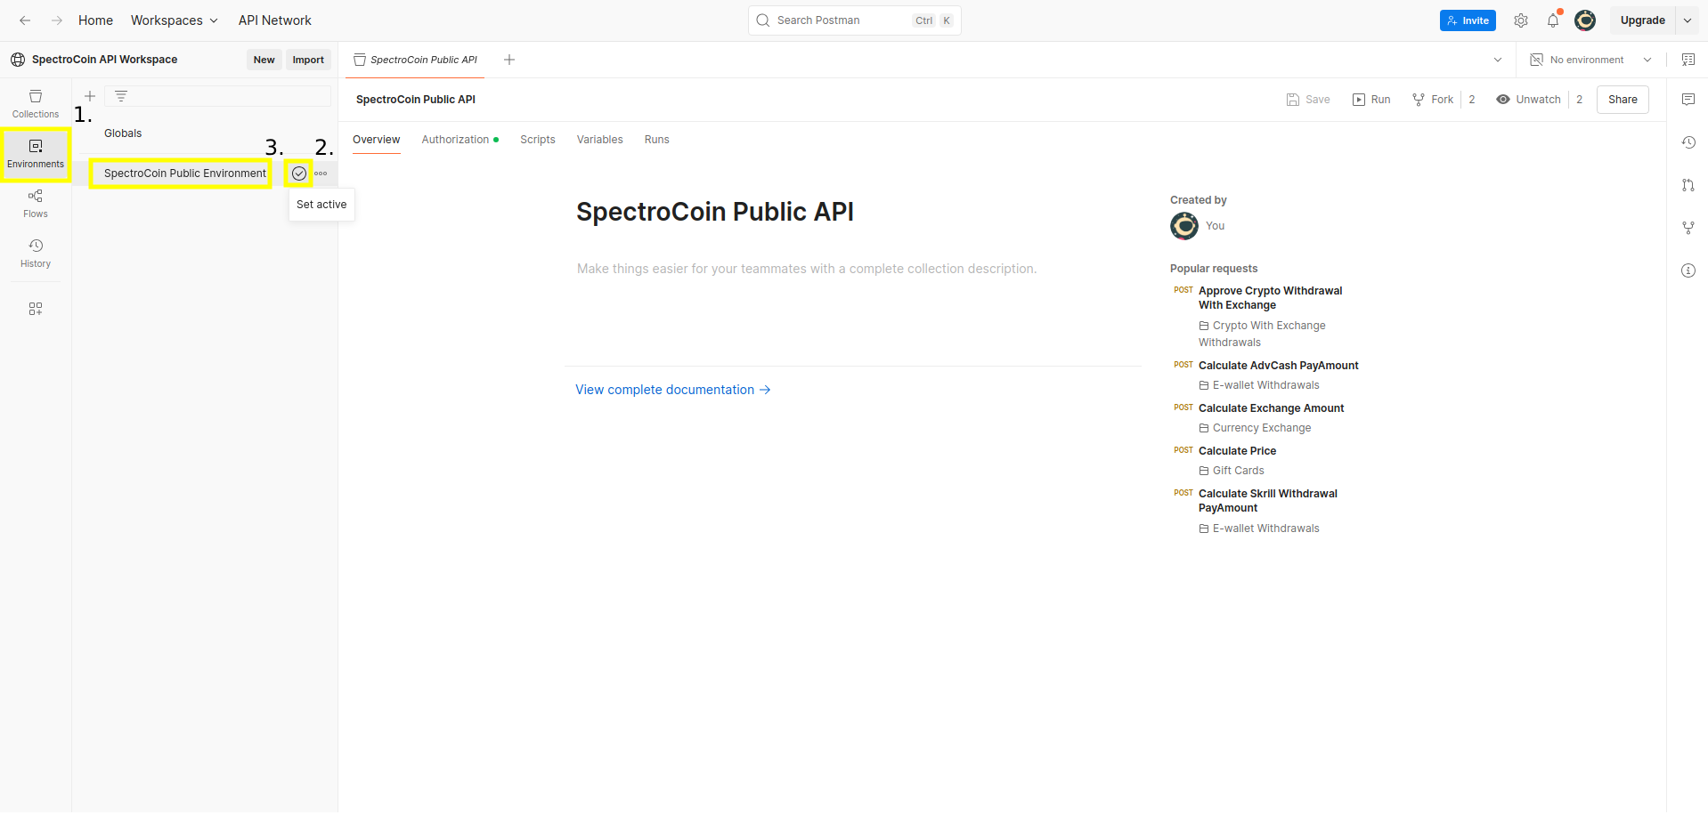Run the SpectroCoin Public API collection
The width and height of the screenshot is (1708, 815).
pyautogui.click(x=1371, y=100)
